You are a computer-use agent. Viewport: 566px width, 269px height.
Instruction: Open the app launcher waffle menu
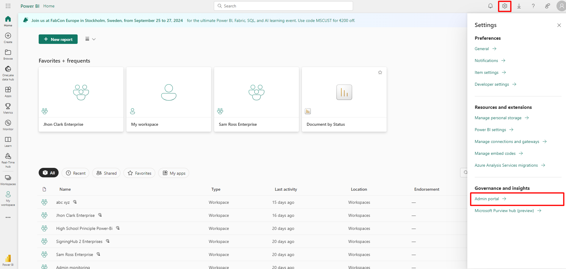[x=8, y=6]
